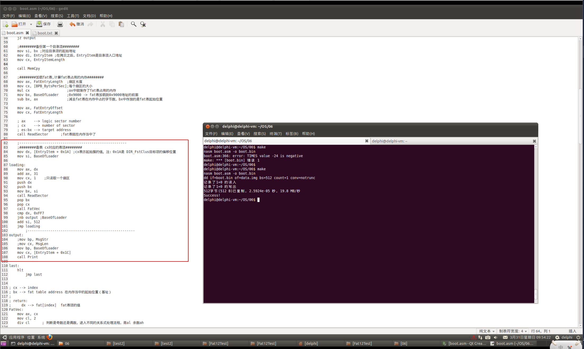
Task: Open the 纯文本 syntax language dropdown
Action: pyautogui.click(x=486, y=331)
